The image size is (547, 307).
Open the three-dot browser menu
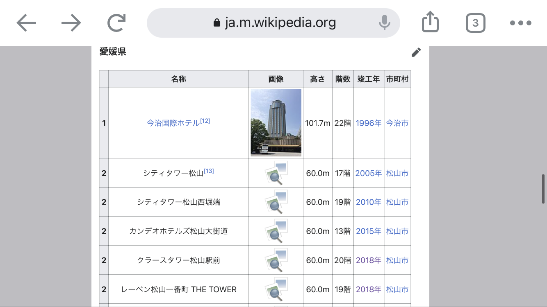(x=520, y=23)
